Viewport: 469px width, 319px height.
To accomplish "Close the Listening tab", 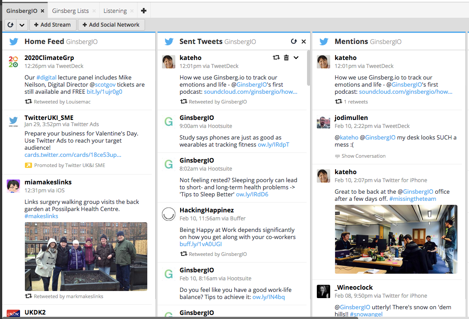I will click(x=132, y=11).
